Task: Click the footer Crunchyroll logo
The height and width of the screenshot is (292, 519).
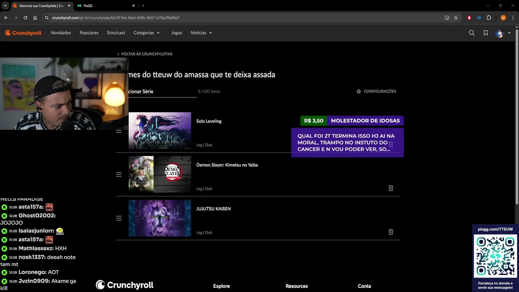Action: [124, 285]
